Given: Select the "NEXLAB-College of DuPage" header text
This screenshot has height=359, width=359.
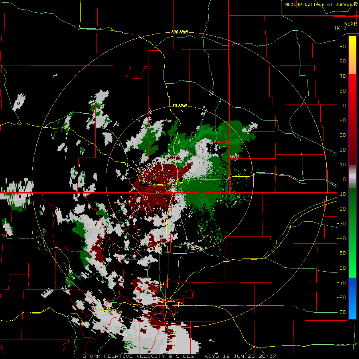Looking at the screenshot, I should [318, 4].
